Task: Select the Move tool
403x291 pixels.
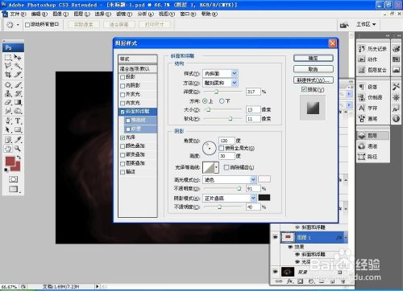Action: pyautogui.click(x=18, y=57)
